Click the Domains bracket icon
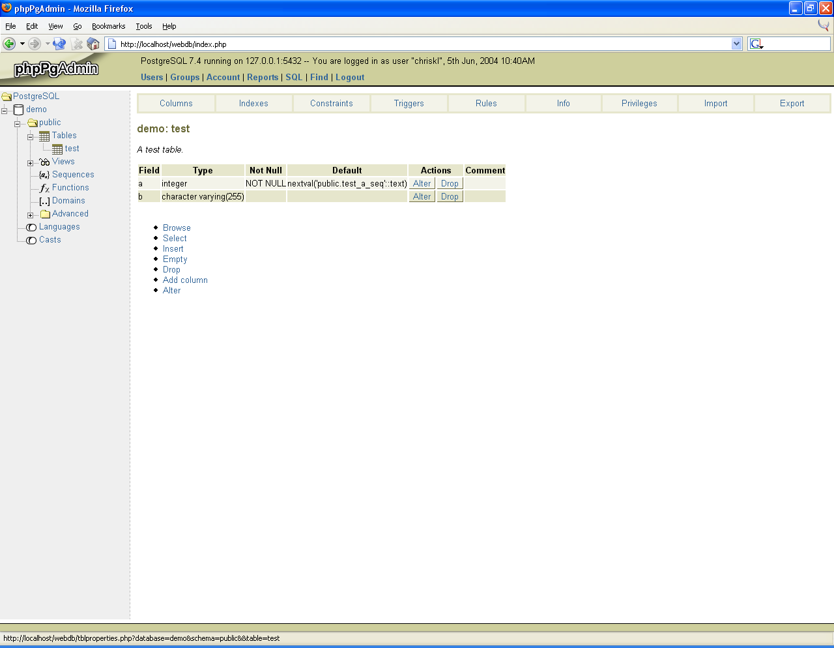The width and height of the screenshot is (834, 648). [x=44, y=201]
